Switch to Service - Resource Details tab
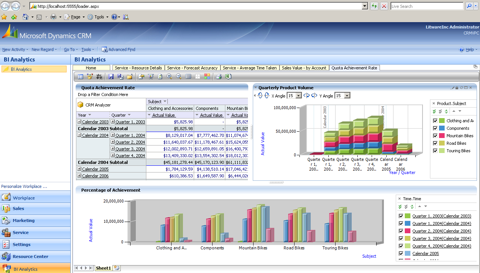 coord(138,68)
